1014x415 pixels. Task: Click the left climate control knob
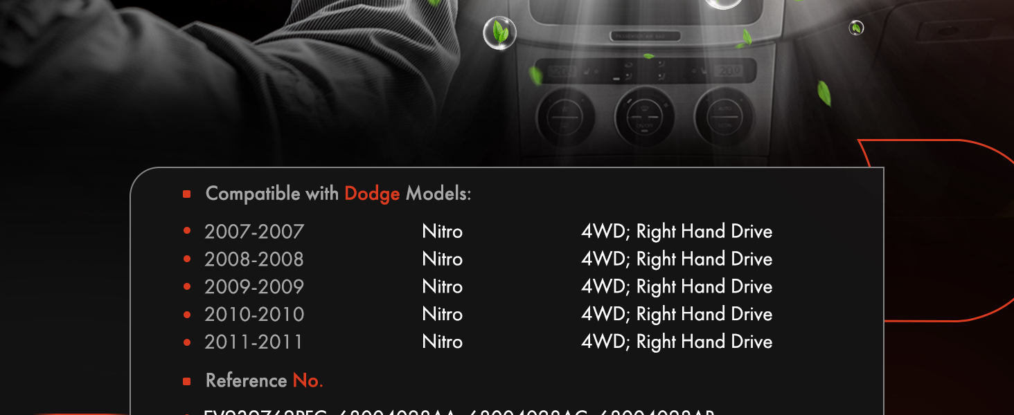pyautogui.click(x=565, y=116)
